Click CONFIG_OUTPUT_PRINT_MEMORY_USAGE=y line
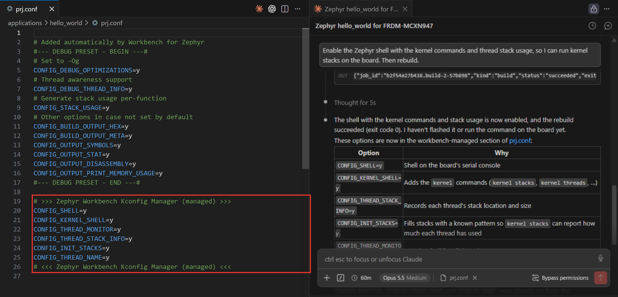The width and height of the screenshot is (618, 297). point(98,173)
